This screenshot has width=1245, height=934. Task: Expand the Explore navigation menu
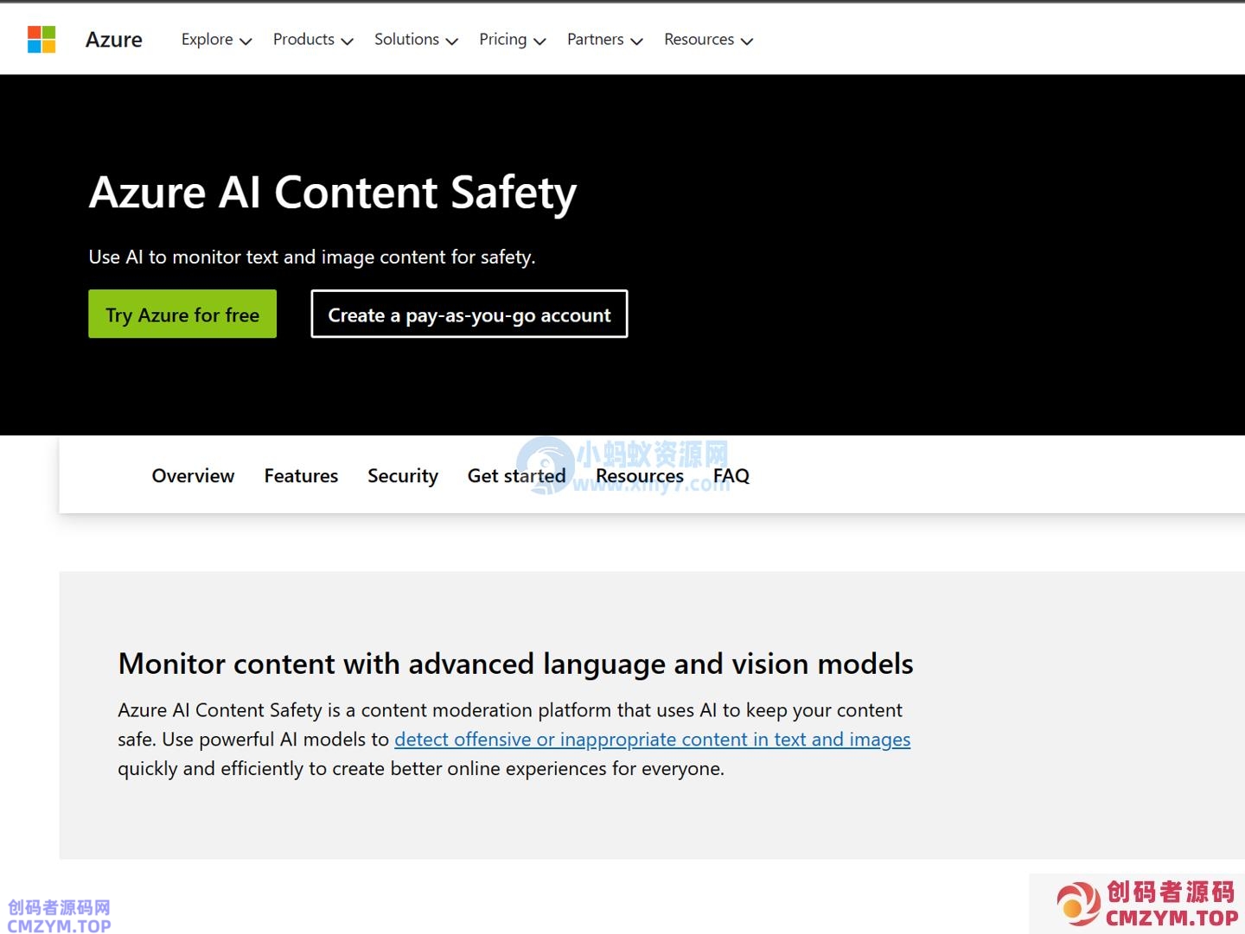tap(216, 40)
